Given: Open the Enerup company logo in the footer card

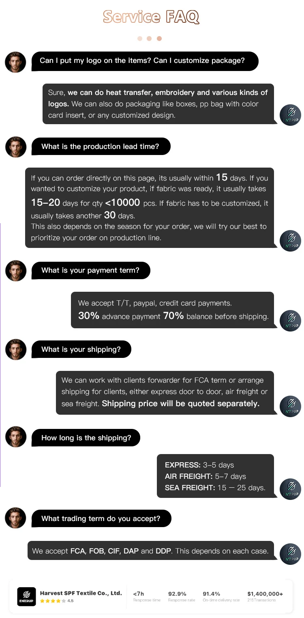Looking at the screenshot, I should point(26,596).
